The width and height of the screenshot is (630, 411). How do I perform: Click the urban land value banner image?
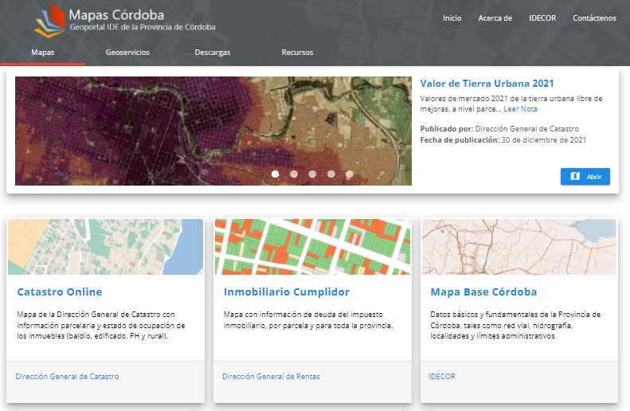point(213,131)
